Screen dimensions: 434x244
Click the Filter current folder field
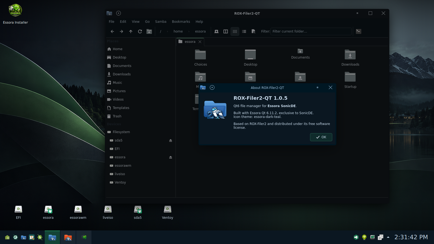click(311, 31)
